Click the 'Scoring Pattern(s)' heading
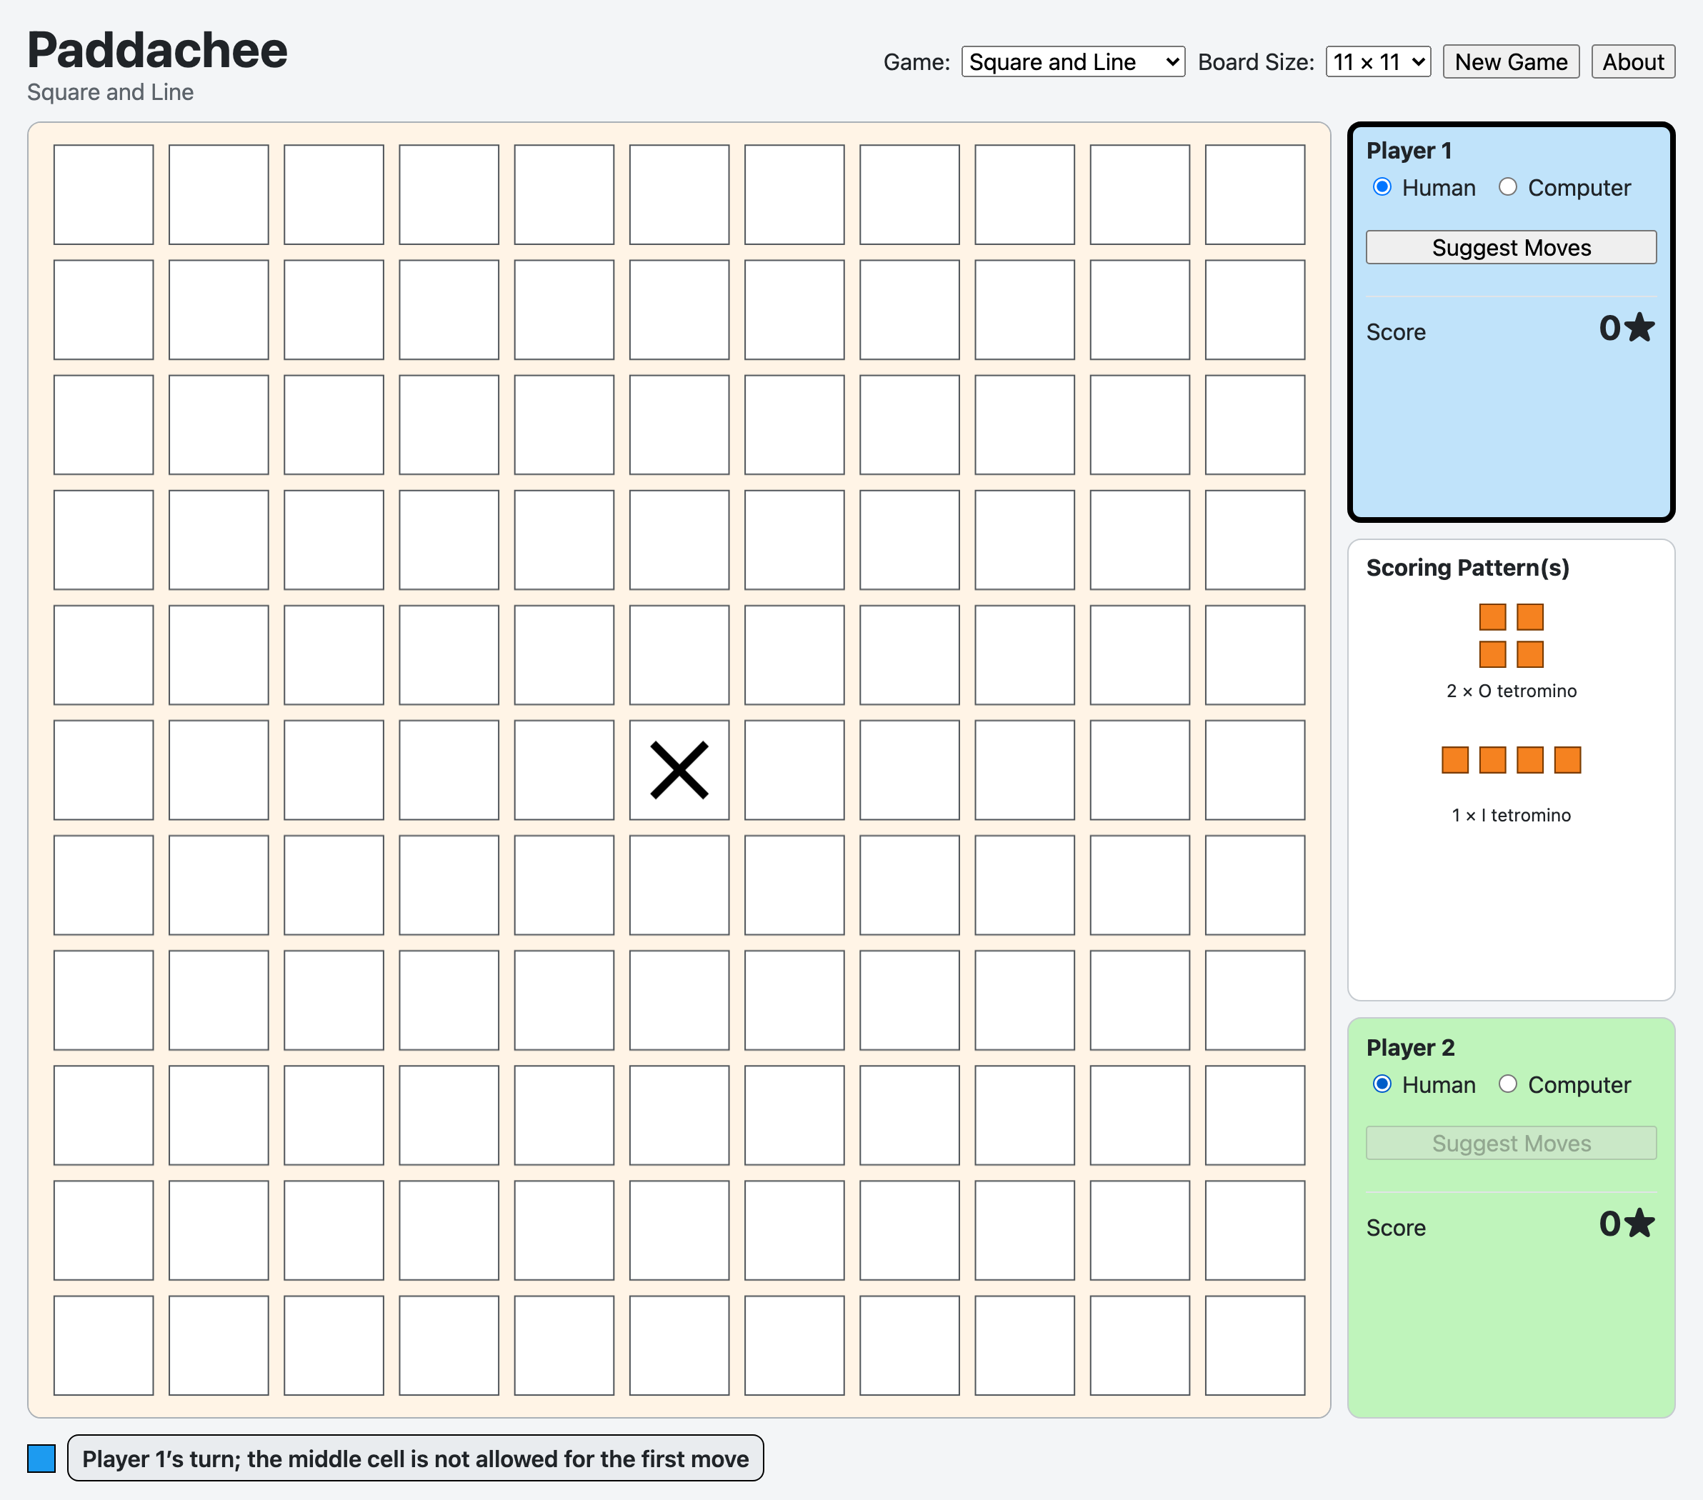Image resolution: width=1703 pixels, height=1500 pixels. (x=1467, y=567)
